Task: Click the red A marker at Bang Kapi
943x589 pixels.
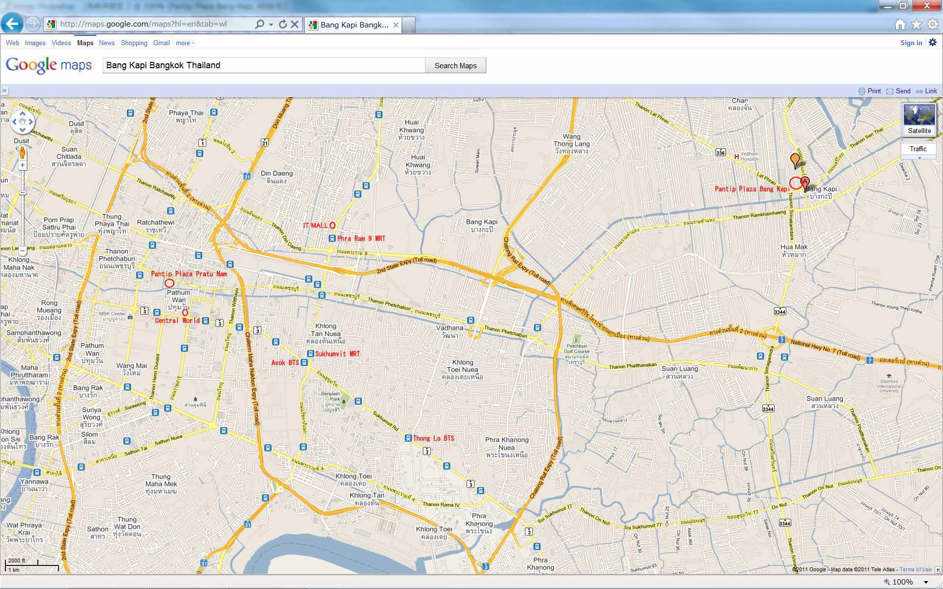Action: [804, 184]
